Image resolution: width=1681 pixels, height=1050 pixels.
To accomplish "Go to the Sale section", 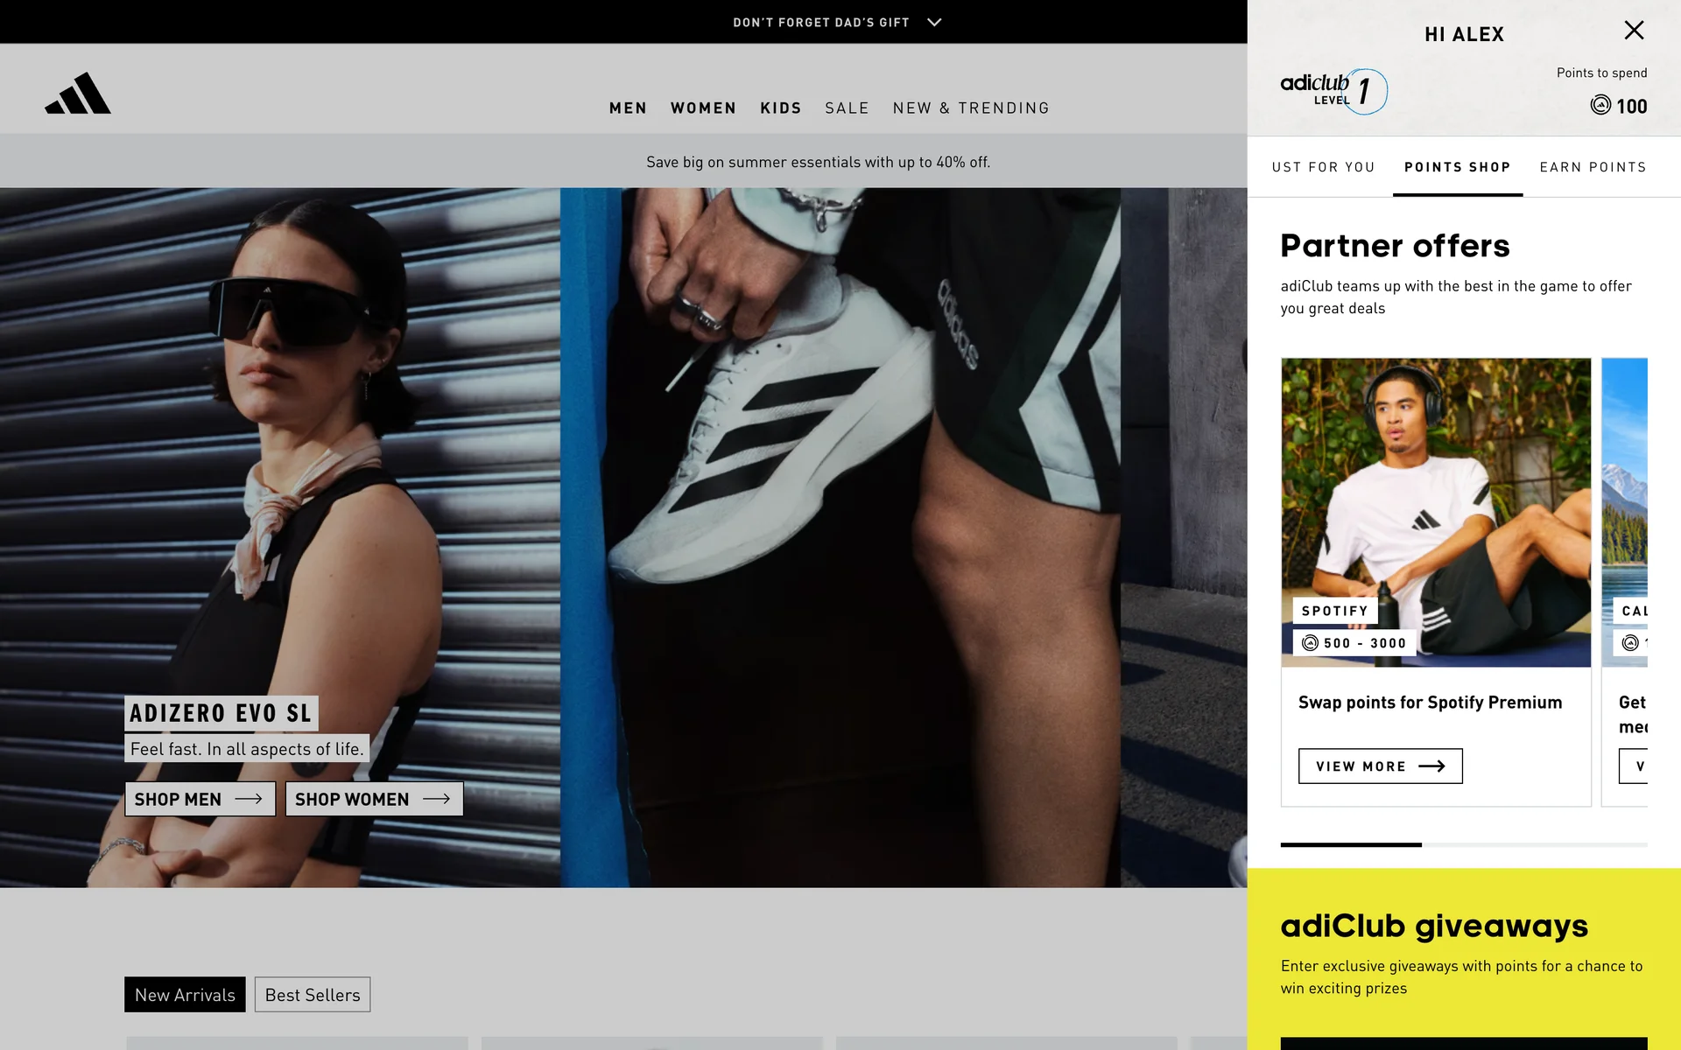I will click(x=847, y=108).
